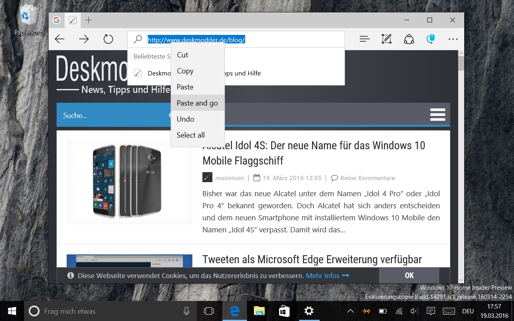Open the Alcatel Idol 4S article headline
This screenshot has width=514, height=321.
tap(314, 153)
